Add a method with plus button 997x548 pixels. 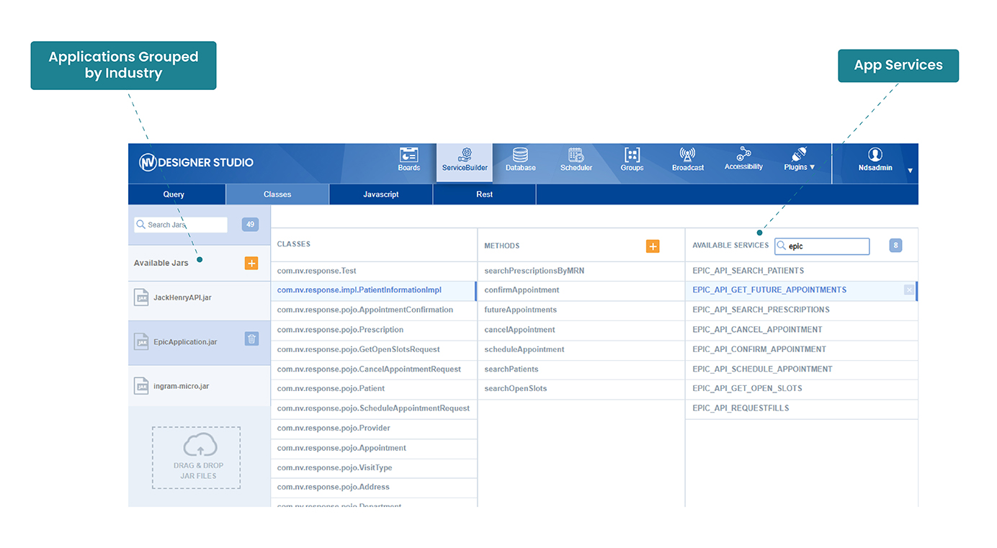coord(653,246)
